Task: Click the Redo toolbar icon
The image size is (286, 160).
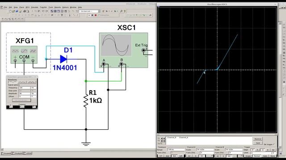Action: [x=46, y=11]
